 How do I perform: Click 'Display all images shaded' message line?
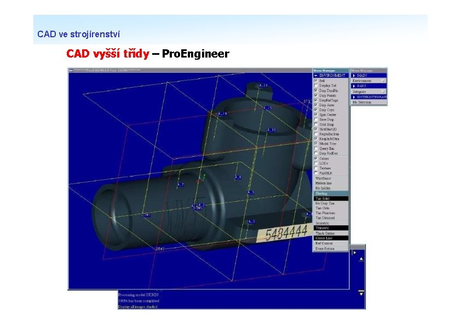click(137, 307)
